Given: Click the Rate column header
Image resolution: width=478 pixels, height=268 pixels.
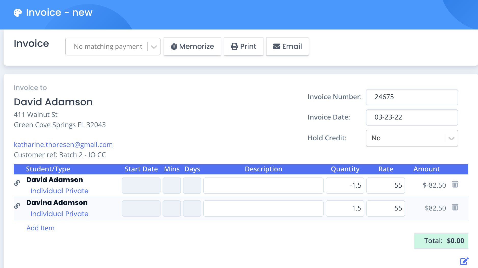Looking at the screenshot, I should (386, 169).
